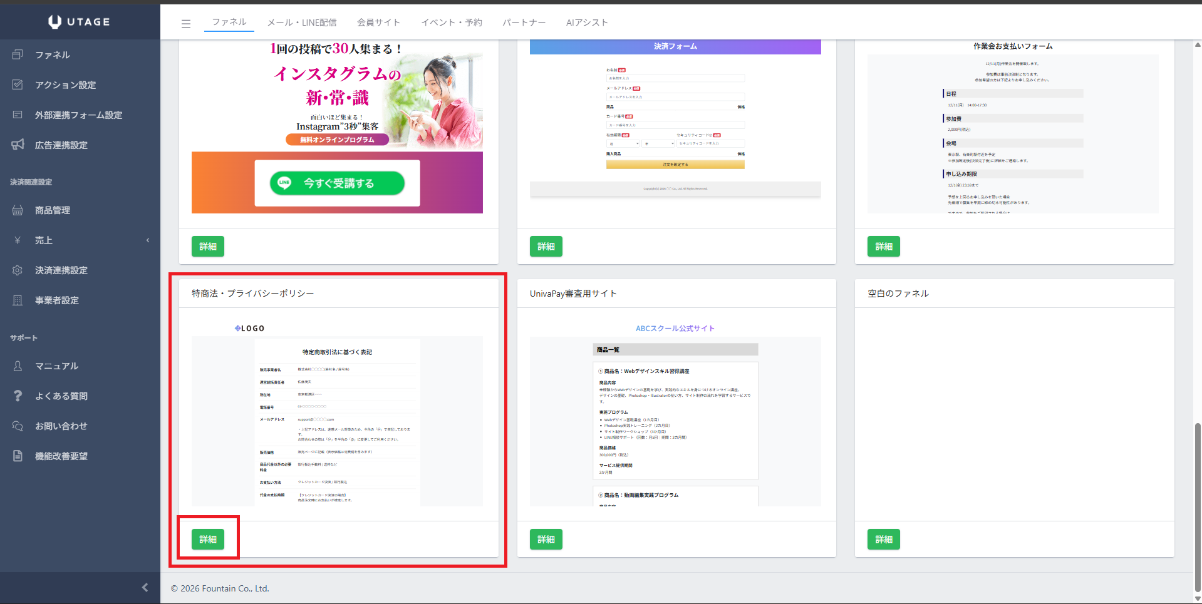Click the payment integration gear icon
The height and width of the screenshot is (604, 1202).
pos(18,270)
